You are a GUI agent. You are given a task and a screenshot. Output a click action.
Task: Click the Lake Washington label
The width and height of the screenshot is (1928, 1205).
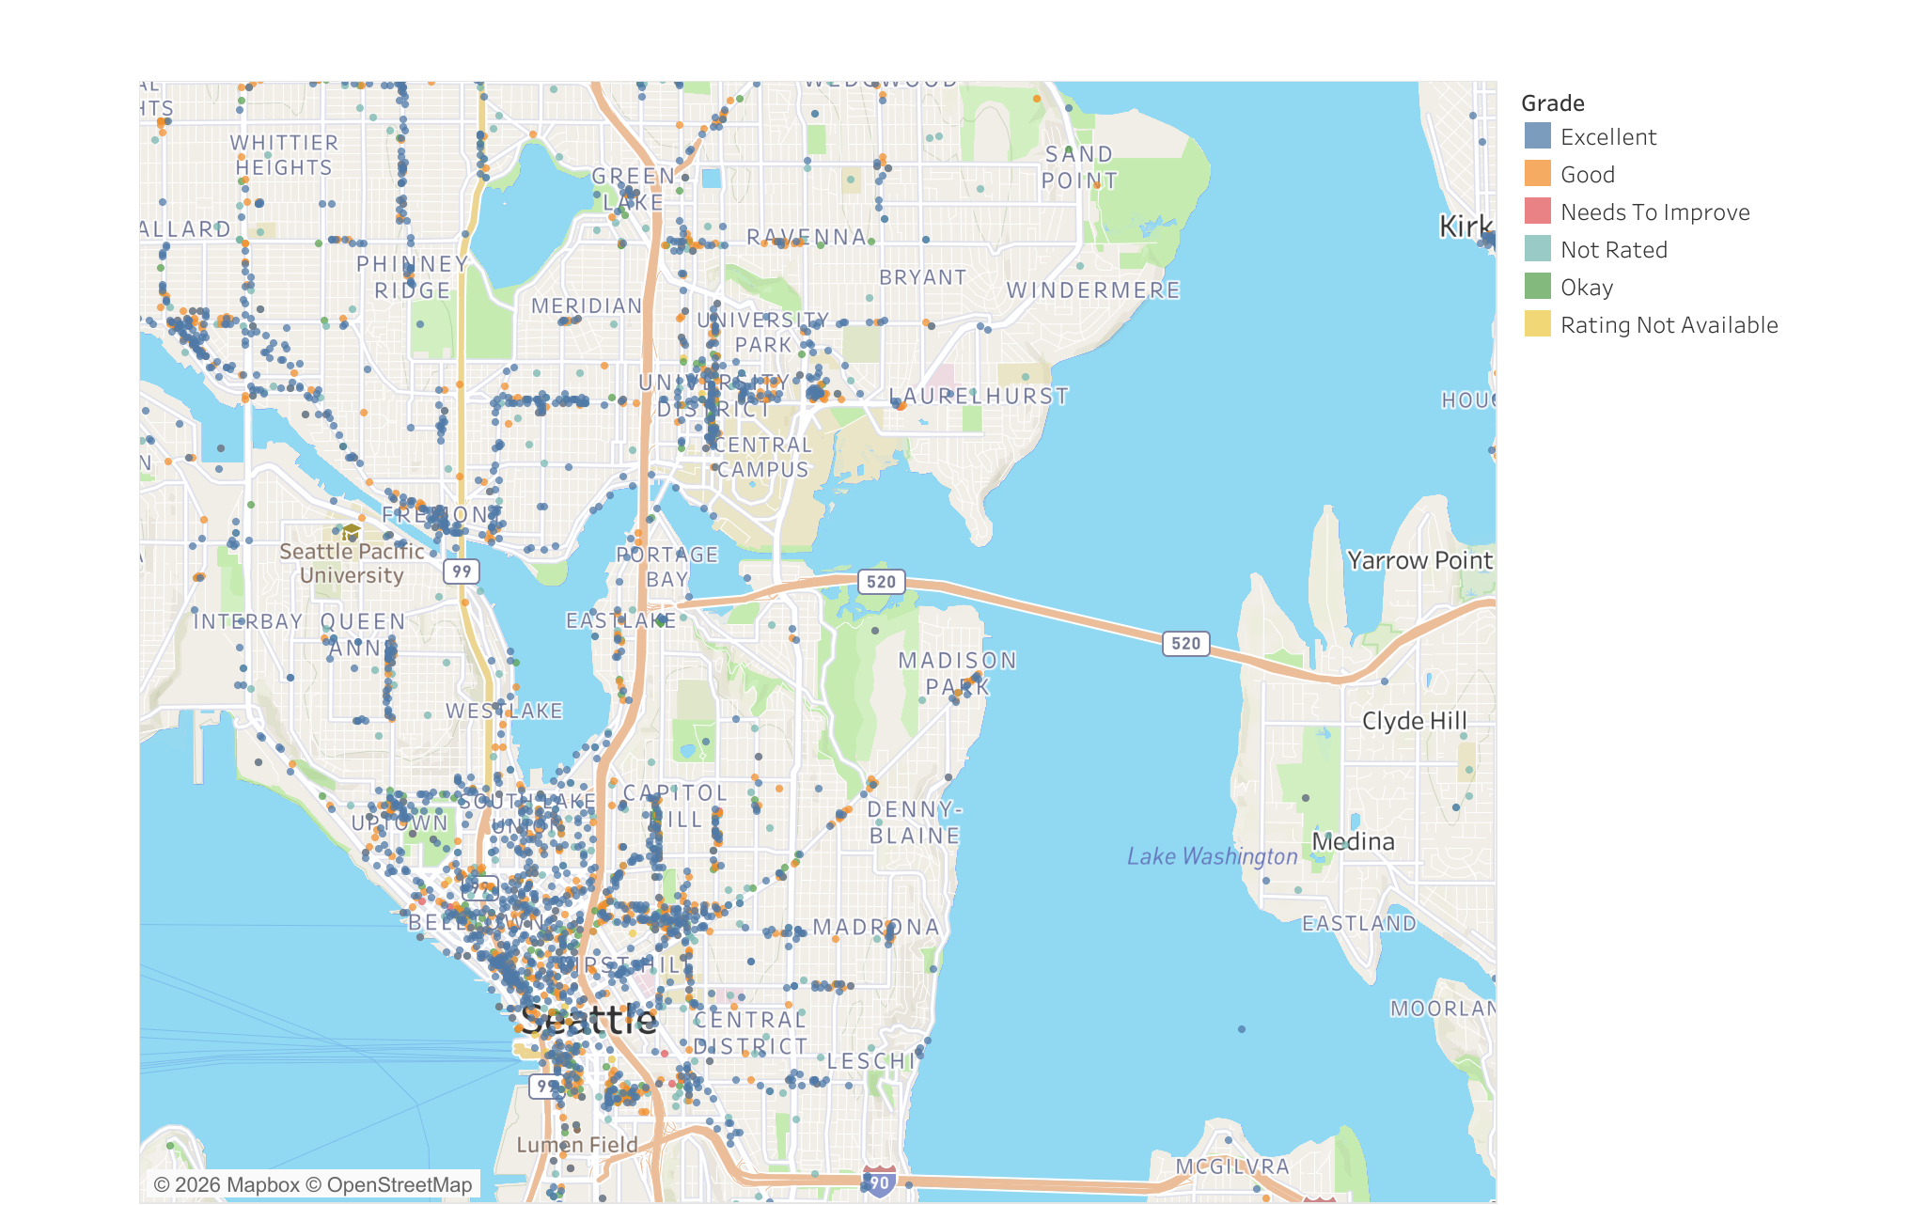coord(1213,856)
